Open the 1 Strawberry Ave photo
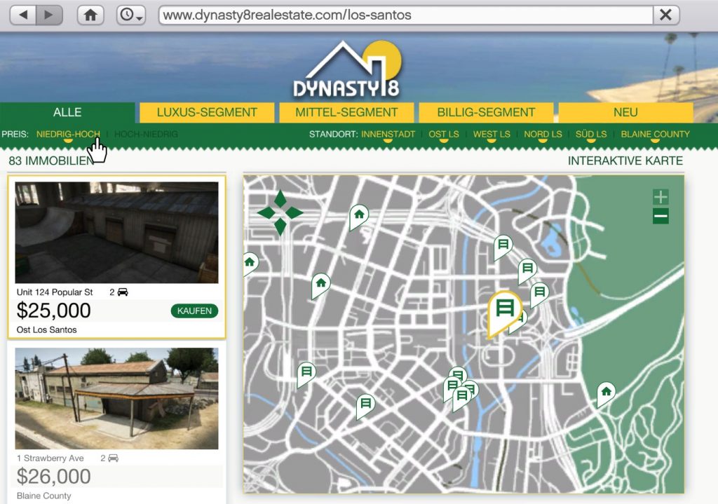 117,398
